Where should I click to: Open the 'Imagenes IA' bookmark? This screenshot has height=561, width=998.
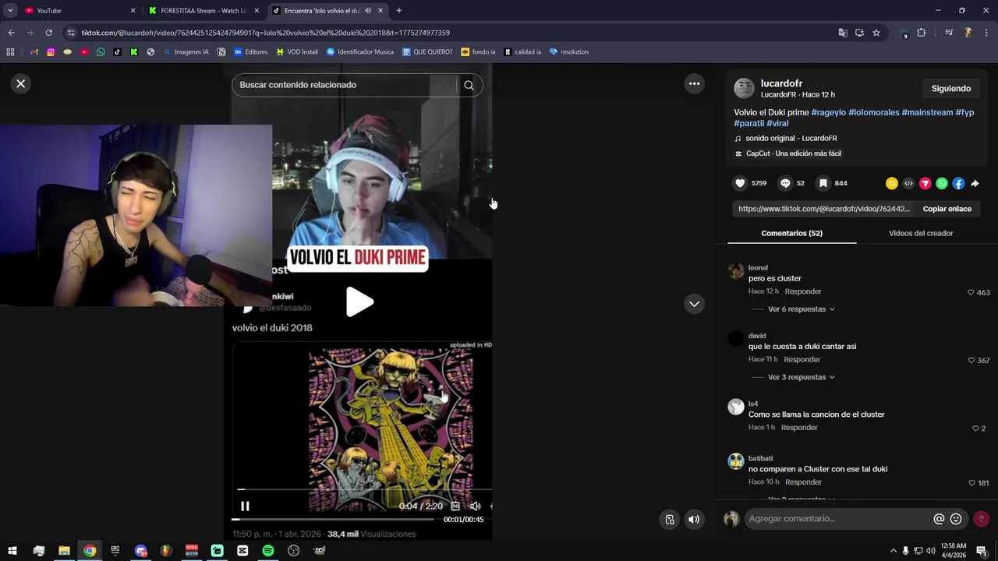point(186,52)
